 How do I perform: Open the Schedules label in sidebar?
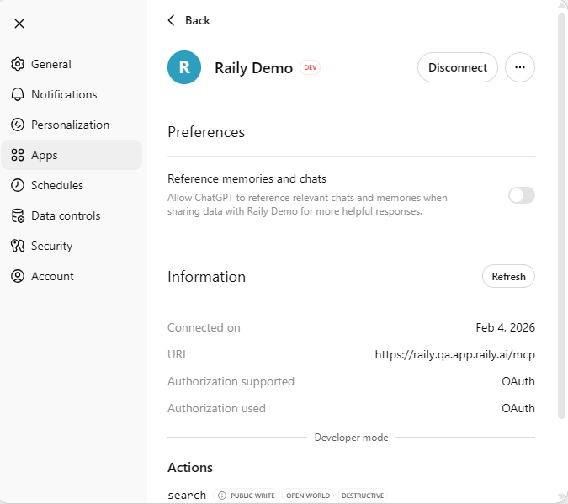click(x=57, y=185)
